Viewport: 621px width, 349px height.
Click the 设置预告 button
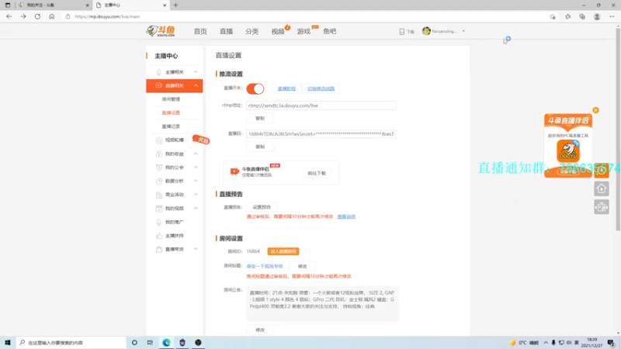click(x=262, y=207)
